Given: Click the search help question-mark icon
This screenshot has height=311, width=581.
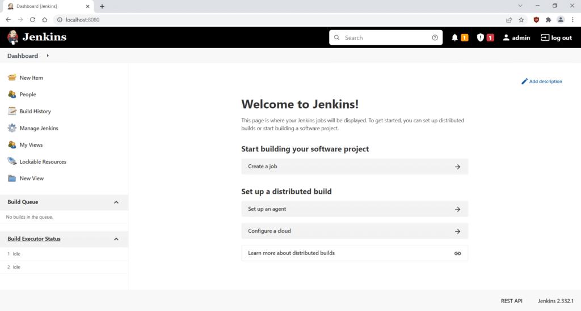Looking at the screenshot, I should click(x=435, y=38).
